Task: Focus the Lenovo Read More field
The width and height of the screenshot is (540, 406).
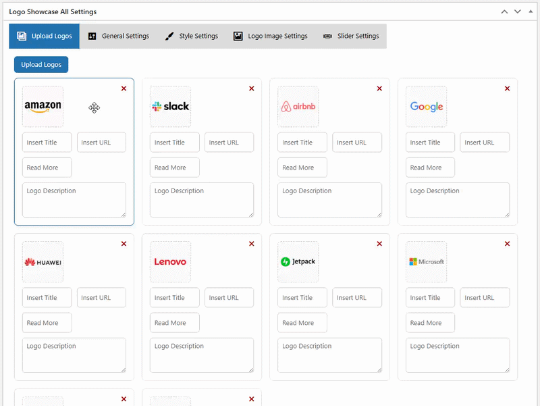Action: pos(175,323)
